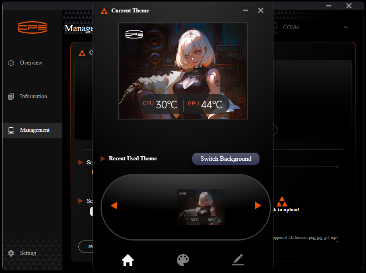Close the main CPS application window
The height and width of the screenshot is (273, 366).
pos(349,6)
